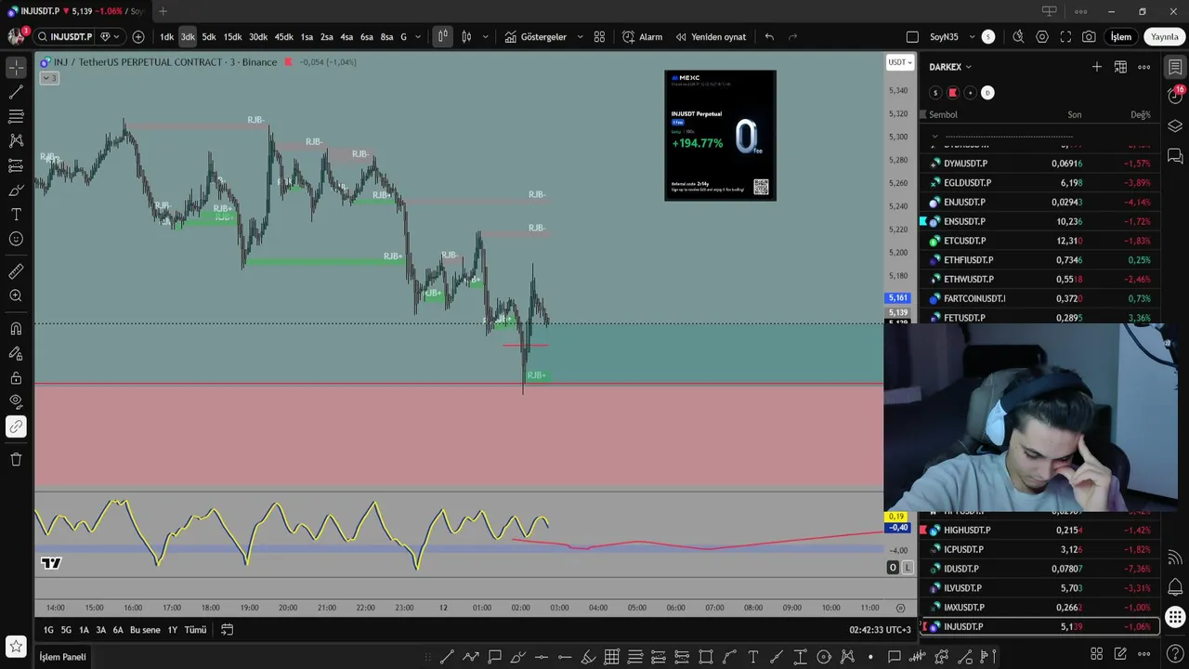Open the USDT currency dropdown on price axis

900,62
